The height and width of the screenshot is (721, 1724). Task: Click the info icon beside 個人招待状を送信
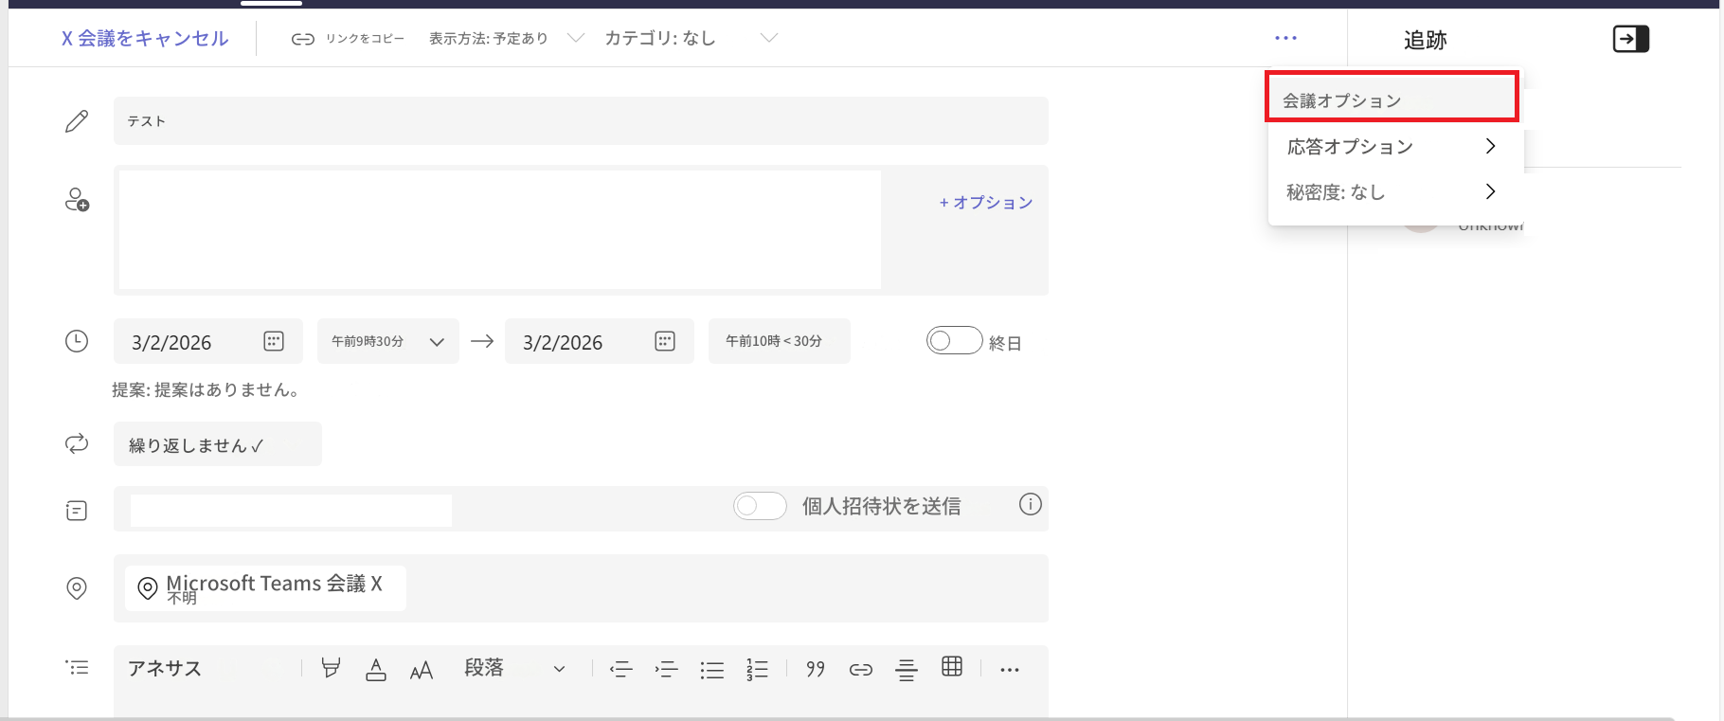(1031, 505)
